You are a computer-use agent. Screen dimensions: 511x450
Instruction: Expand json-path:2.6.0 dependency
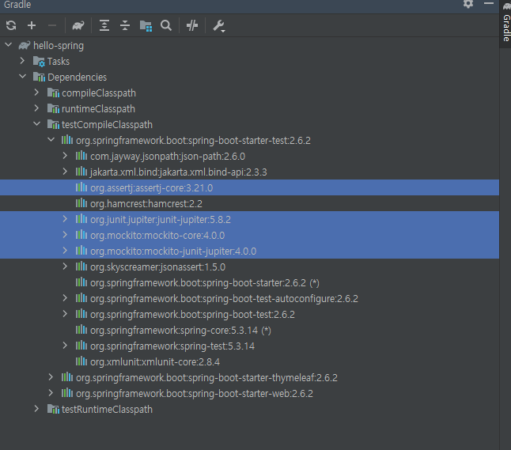pyautogui.click(x=65, y=156)
